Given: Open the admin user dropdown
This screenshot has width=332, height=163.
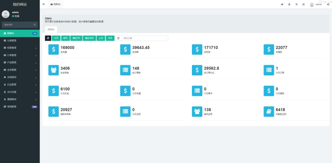Looking at the screenshot, I should 316,5.
